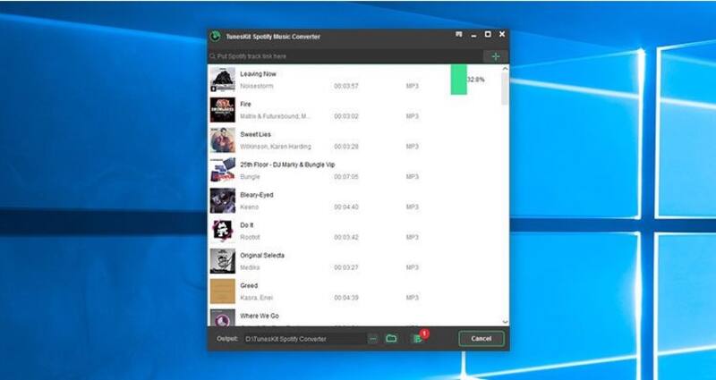Click the three-dots browse output path button
Image resolution: width=716 pixels, height=380 pixels.
[x=373, y=339]
